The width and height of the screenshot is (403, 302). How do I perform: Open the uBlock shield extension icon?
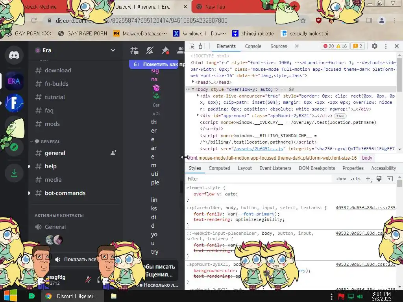tap(319, 20)
